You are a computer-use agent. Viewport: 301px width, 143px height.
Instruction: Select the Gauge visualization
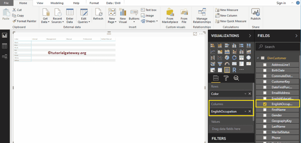coord(227,64)
